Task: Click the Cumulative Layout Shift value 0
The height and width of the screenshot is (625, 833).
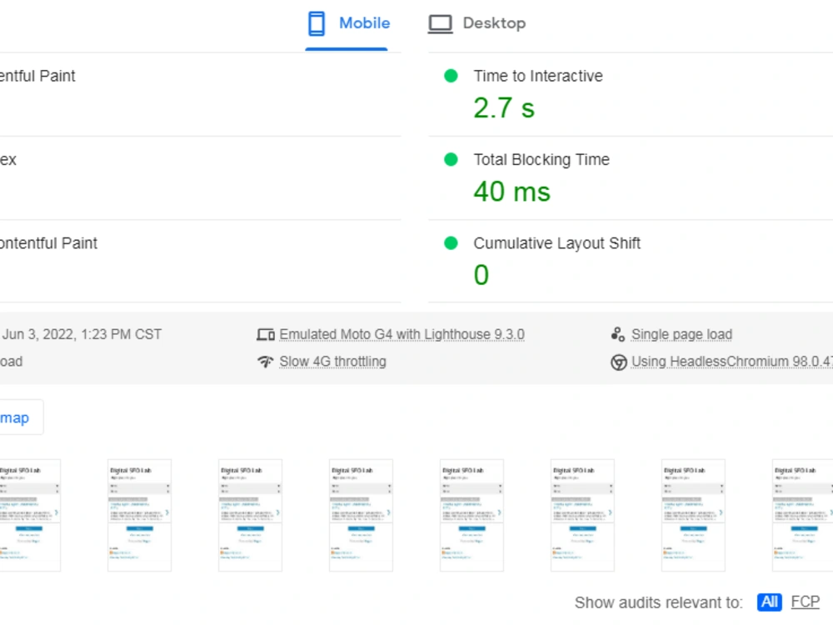Action: (481, 275)
